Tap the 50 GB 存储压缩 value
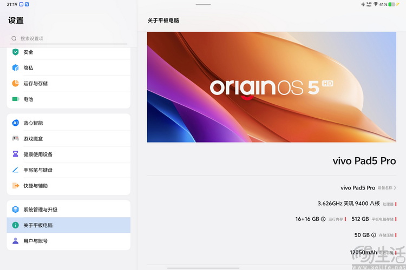Image resolution: width=406 pixels, height=270 pixels. click(362, 235)
